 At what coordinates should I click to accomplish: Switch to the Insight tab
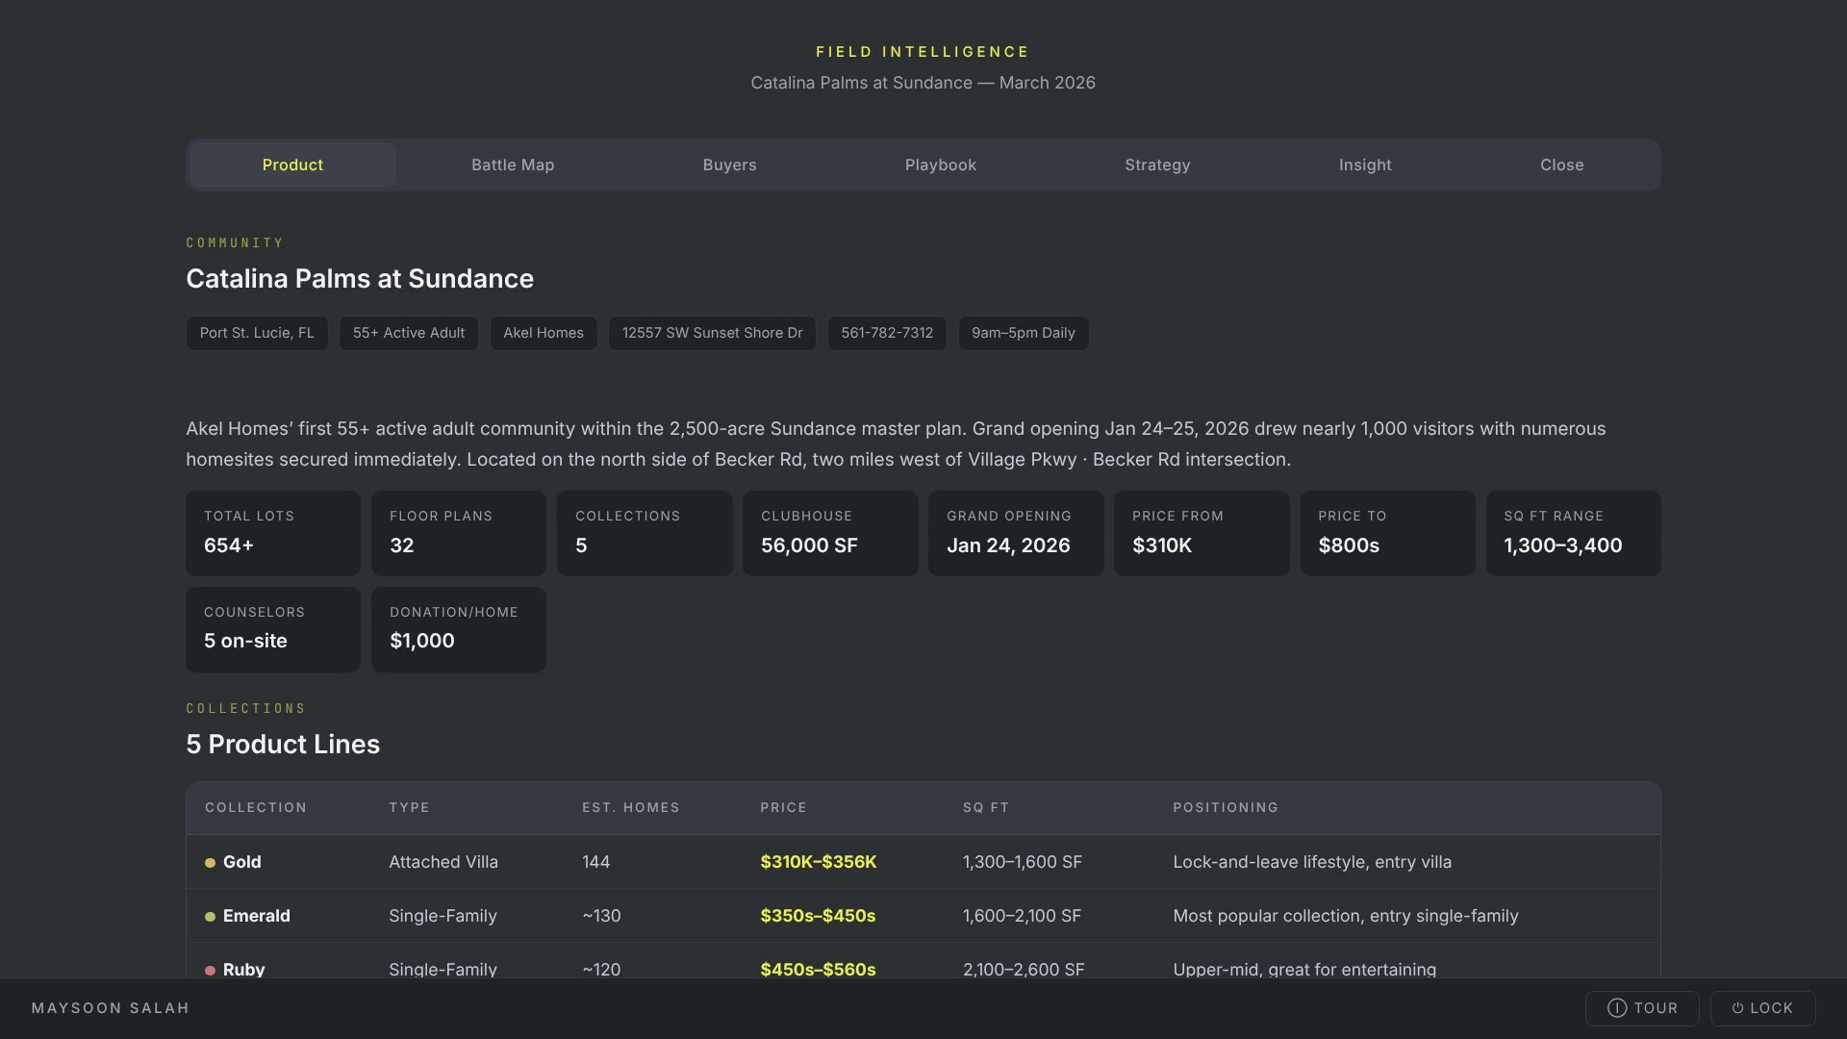(x=1365, y=165)
